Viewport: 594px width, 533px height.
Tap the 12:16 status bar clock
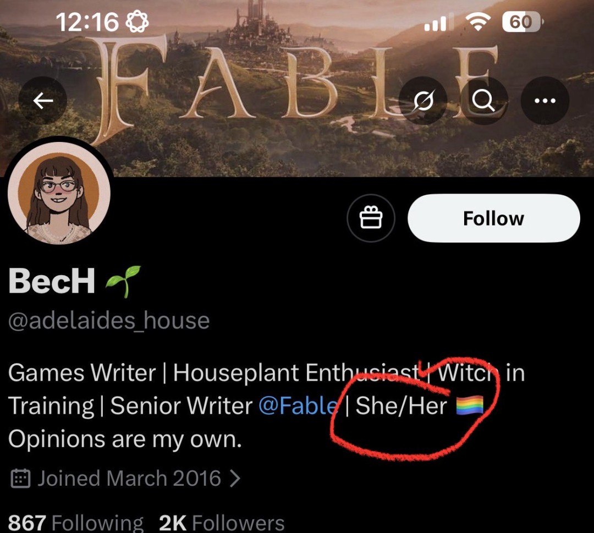[x=87, y=22]
